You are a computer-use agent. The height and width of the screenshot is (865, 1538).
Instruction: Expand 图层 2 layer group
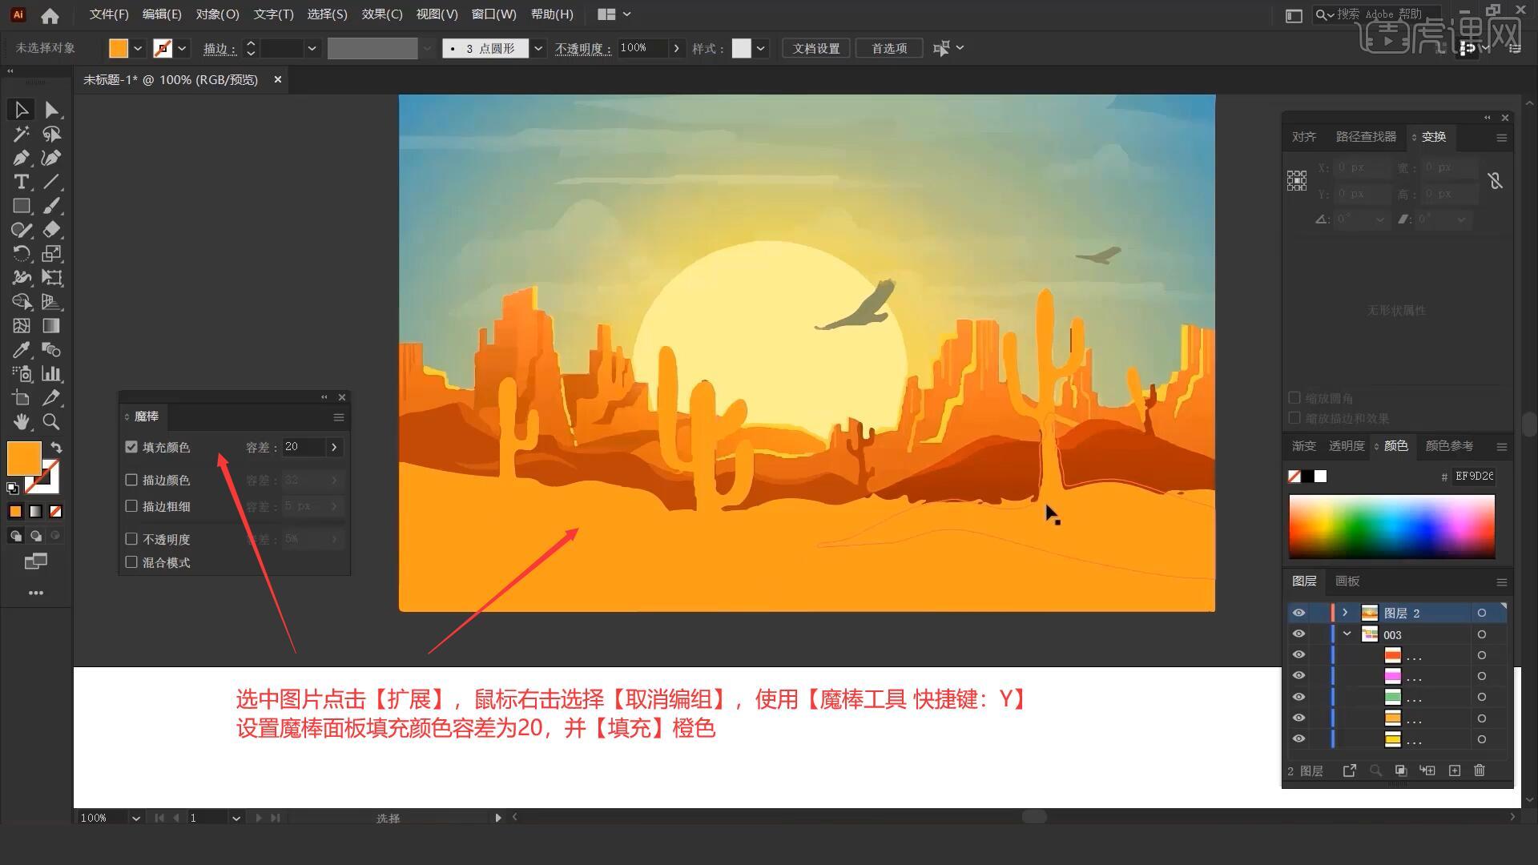[1345, 613]
